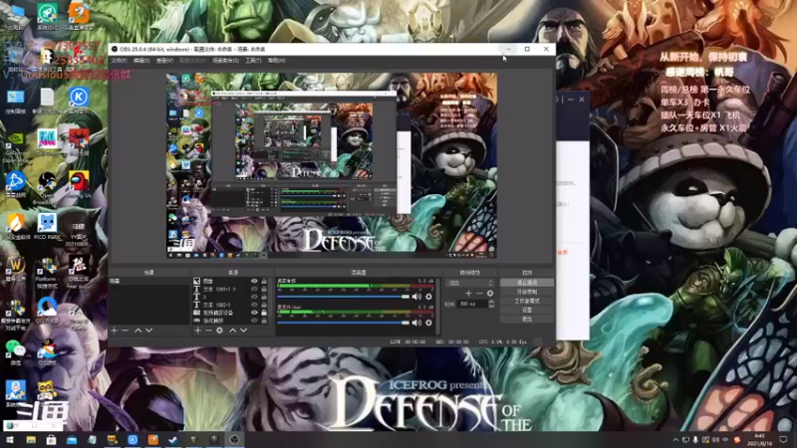Click transition duration 300 ms field
Image resolution: width=797 pixels, height=448 pixels.
click(x=471, y=304)
